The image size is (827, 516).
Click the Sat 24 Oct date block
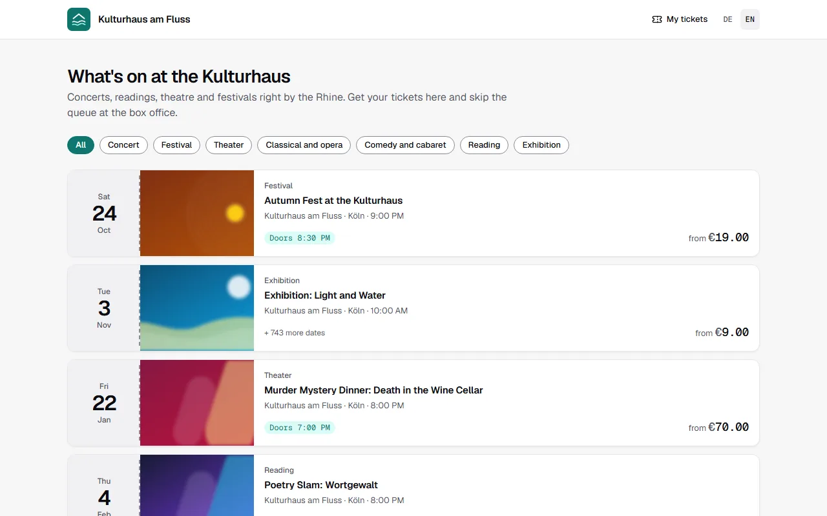[x=104, y=213]
